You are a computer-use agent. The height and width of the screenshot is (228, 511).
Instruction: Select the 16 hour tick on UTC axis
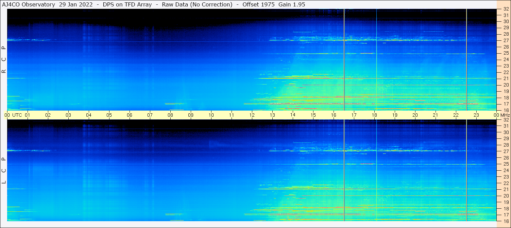(334, 115)
